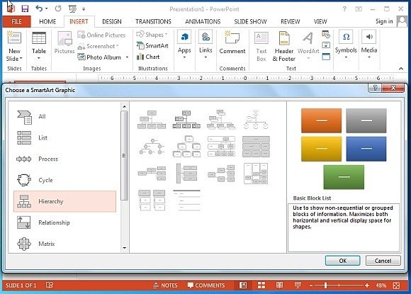Image resolution: width=411 pixels, height=294 pixels.
Task: Click zoom in plus button
Action: [367, 285]
